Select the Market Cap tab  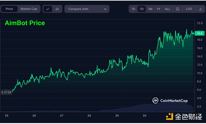[29, 9]
